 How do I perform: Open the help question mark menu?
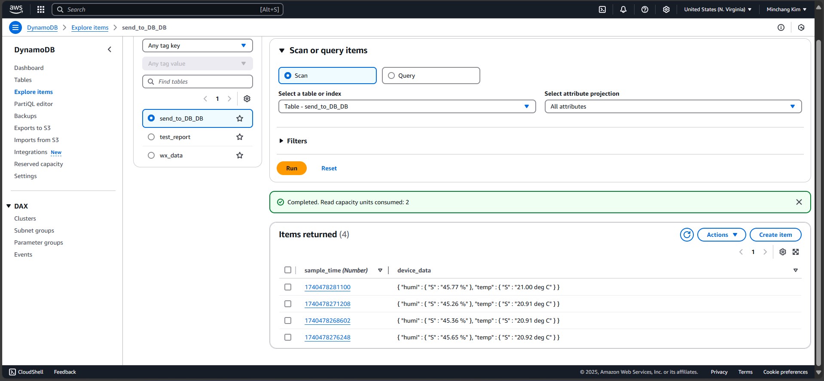645,9
